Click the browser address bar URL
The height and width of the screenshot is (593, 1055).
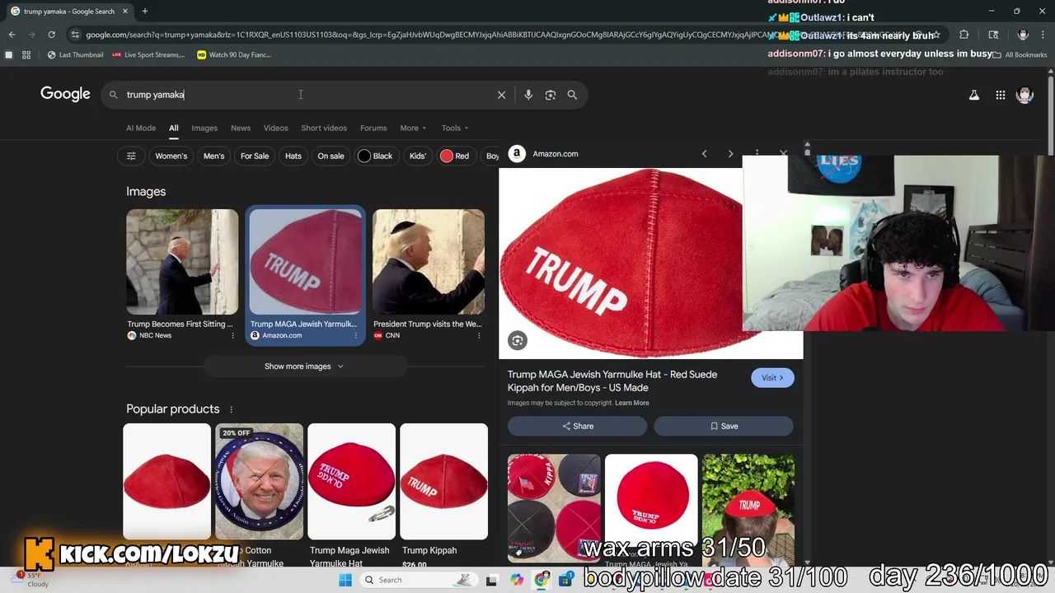point(429,35)
